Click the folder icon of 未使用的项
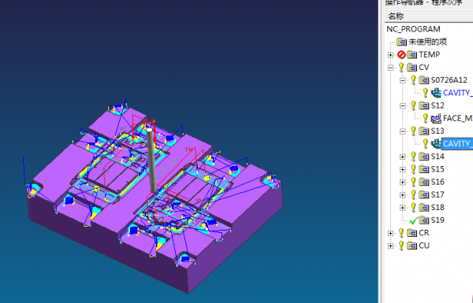 (401, 42)
